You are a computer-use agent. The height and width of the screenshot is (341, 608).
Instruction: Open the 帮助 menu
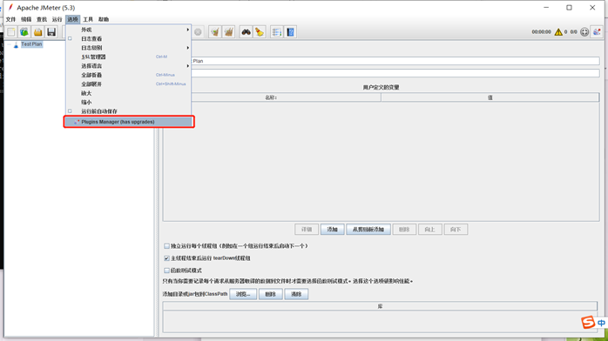click(x=104, y=19)
